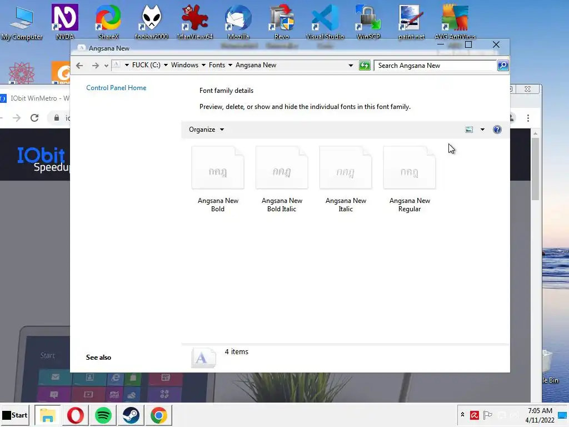Open the AVG AntiVirus desktop shortcut

(455, 22)
